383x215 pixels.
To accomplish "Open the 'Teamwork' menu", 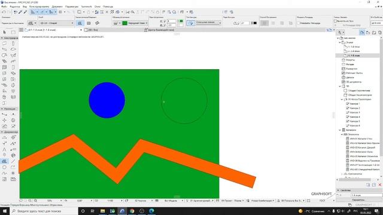I will coord(86,7).
